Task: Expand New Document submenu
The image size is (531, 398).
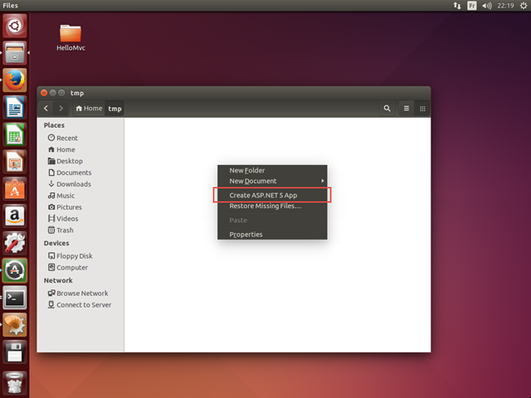Action: [272, 181]
